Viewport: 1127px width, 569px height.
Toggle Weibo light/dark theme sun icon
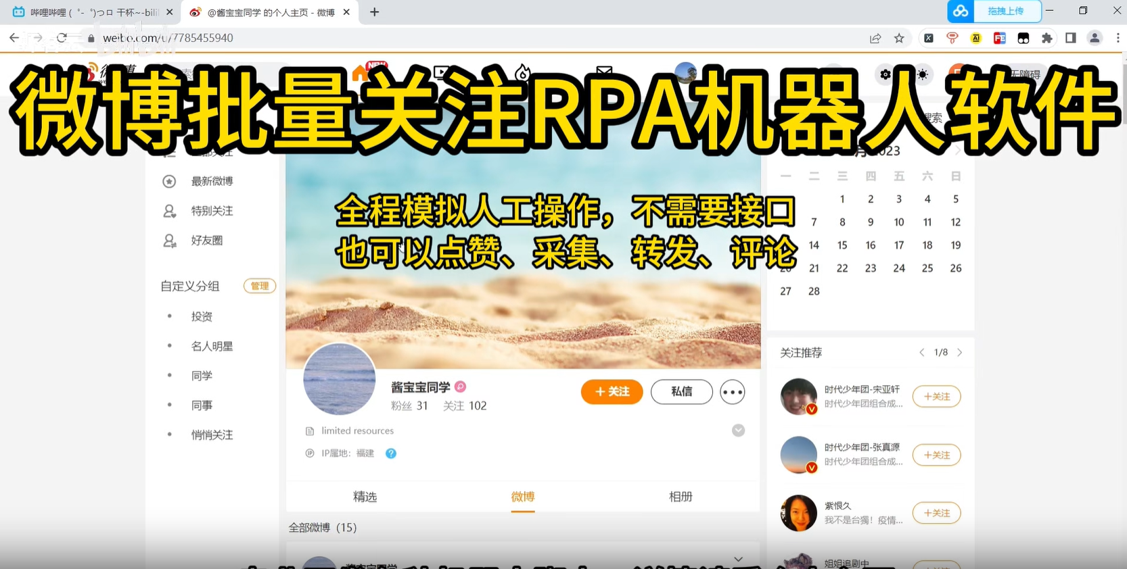point(923,74)
